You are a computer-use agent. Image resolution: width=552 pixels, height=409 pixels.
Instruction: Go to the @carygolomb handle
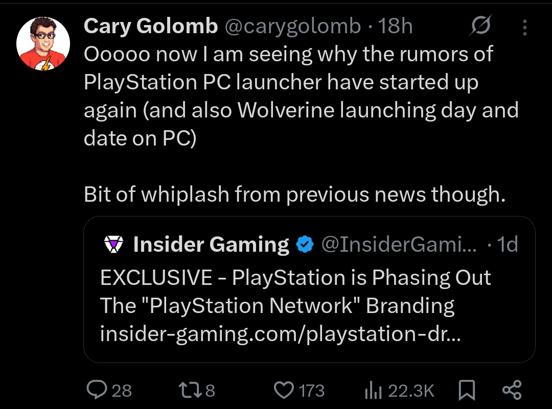(x=292, y=27)
